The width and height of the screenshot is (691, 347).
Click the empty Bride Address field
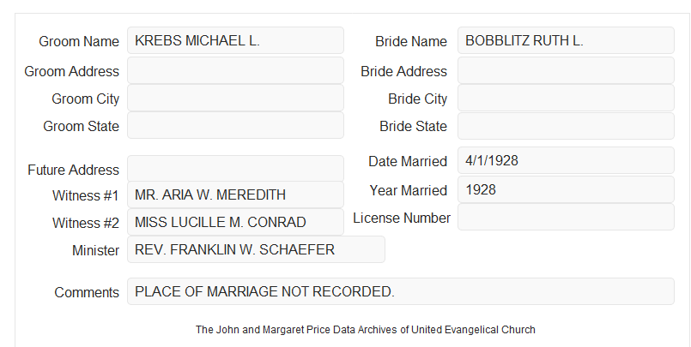(566, 70)
